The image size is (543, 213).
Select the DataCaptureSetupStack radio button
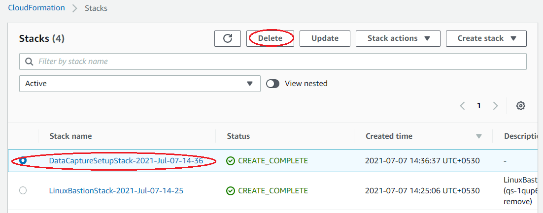23,161
